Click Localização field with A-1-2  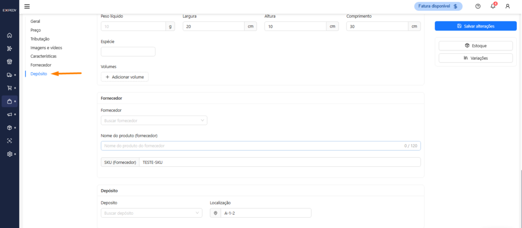266,213
